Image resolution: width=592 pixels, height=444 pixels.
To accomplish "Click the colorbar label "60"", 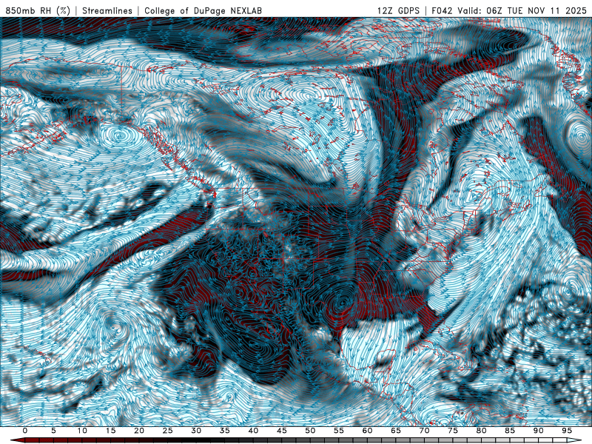I will 367,431.
